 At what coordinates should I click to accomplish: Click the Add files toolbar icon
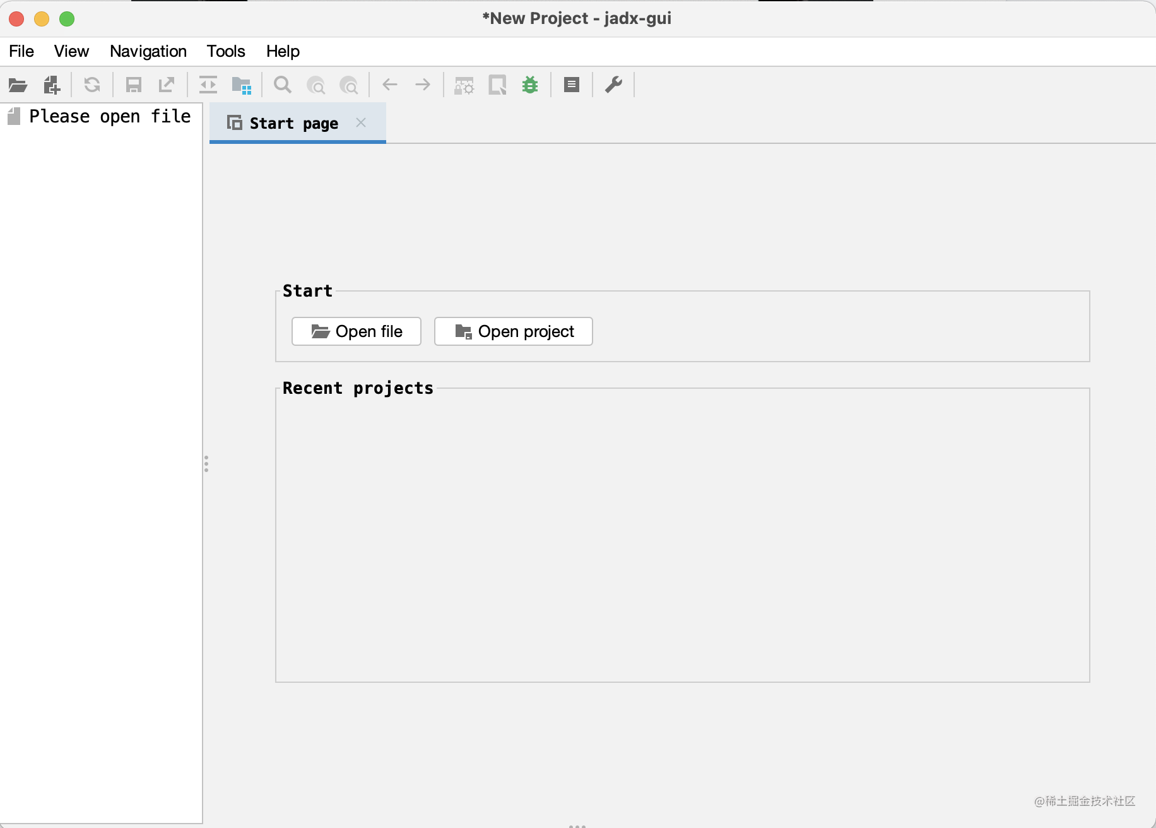(51, 85)
